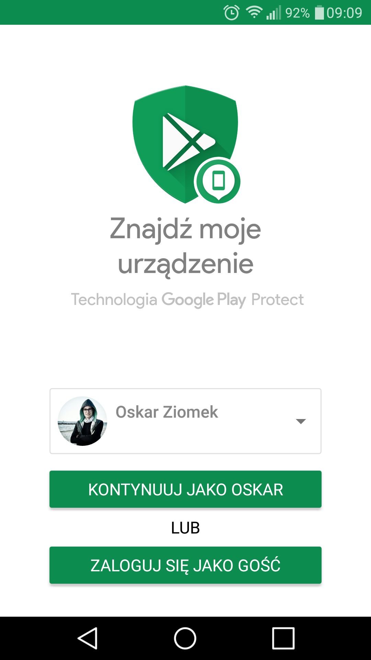
Task: Tap the Android back navigation button
Action: (x=88, y=638)
